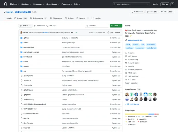Open the WatermelonDB repository link
Image resolution: width=178 pixels, height=132 pixels.
[23, 12]
